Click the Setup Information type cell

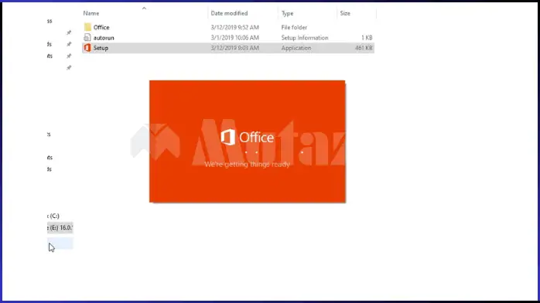305,38
